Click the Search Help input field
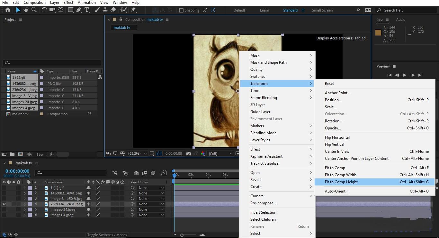This screenshot has height=238, width=439. coord(407,10)
